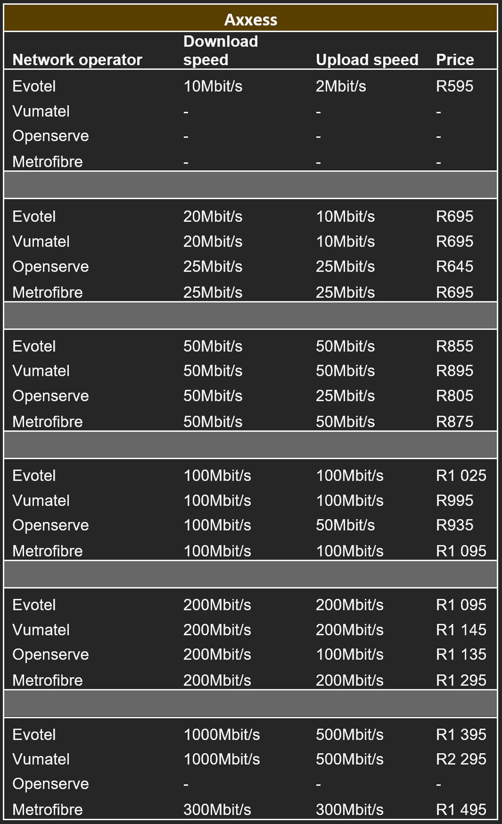This screenshot has height=824, width=502.
Task: Select the R1 025 price cell
Action: pos(461,476)
